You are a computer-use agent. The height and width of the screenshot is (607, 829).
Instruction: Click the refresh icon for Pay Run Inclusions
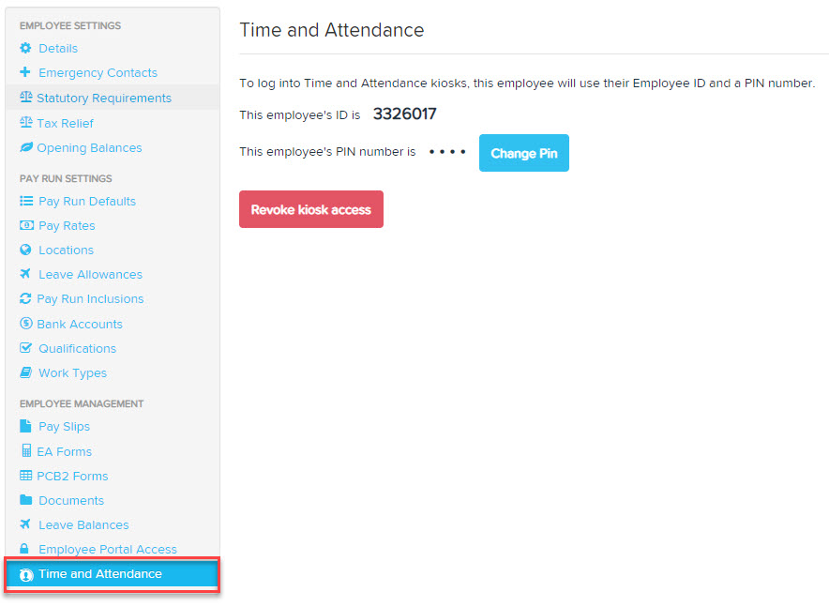click(25, 298)
